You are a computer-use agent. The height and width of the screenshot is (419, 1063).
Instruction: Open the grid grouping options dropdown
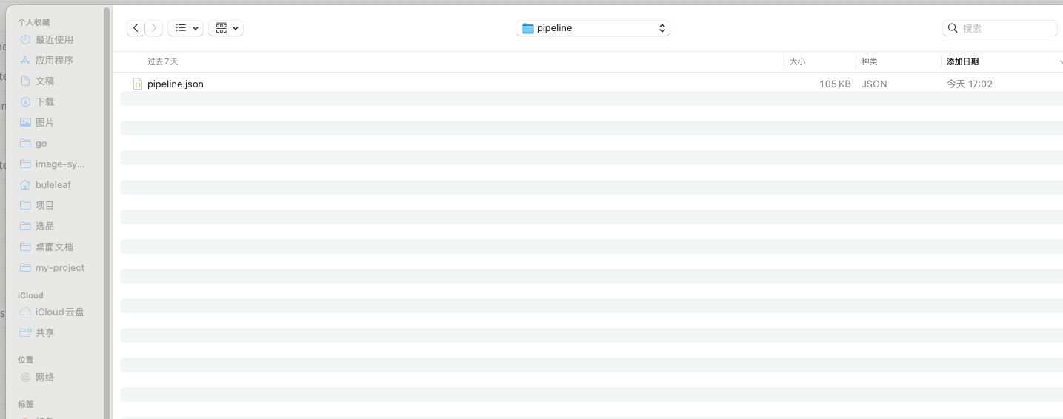226,28
